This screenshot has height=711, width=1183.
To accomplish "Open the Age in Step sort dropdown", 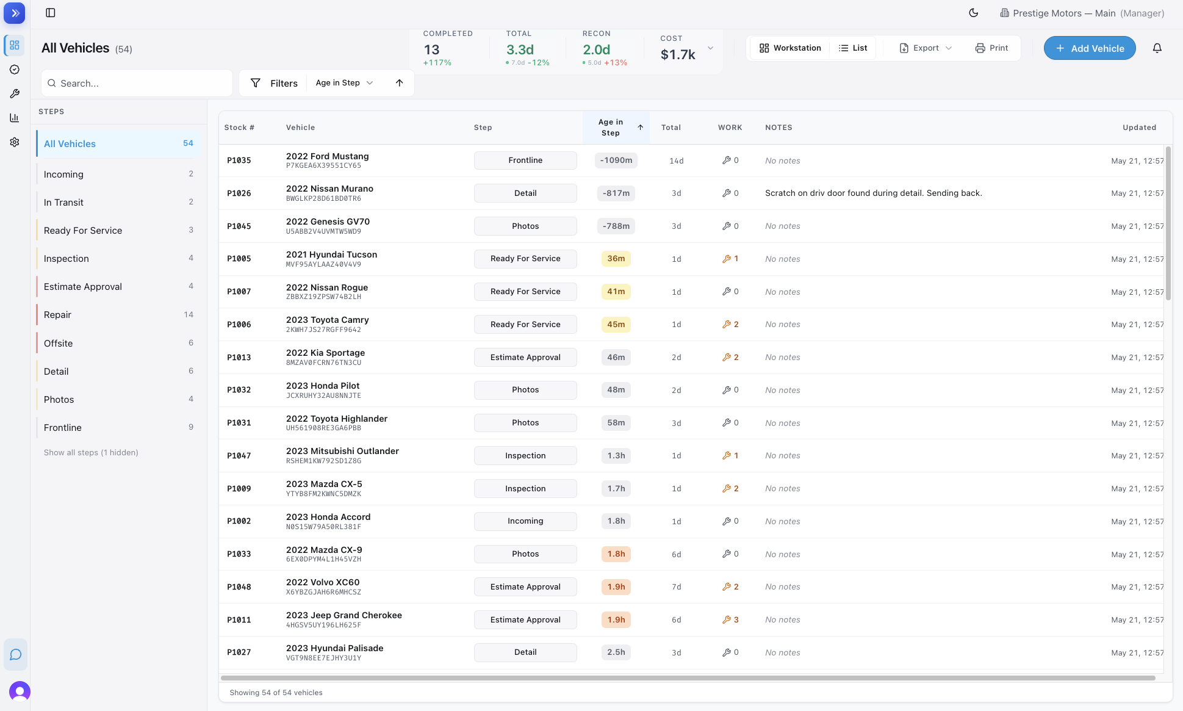I will [344, 83].
